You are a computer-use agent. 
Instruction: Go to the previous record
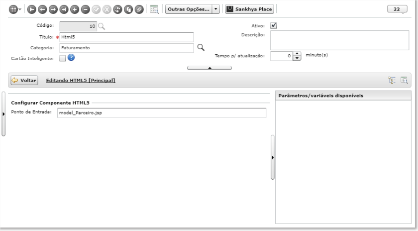[x=42, y=9]
